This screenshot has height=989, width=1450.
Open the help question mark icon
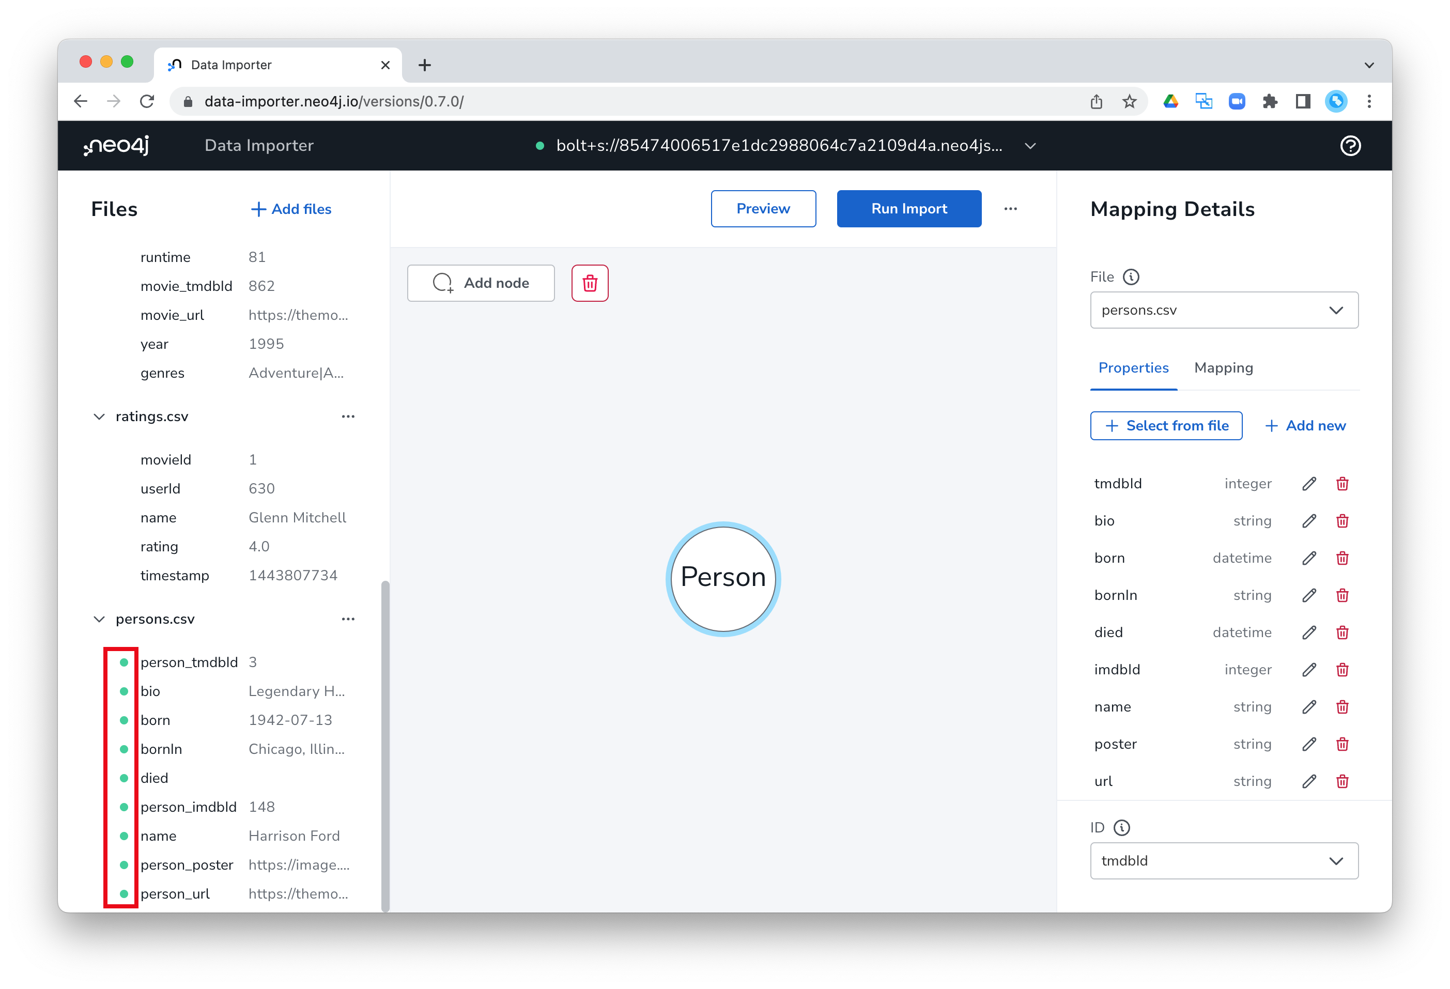coord(1350,145)
